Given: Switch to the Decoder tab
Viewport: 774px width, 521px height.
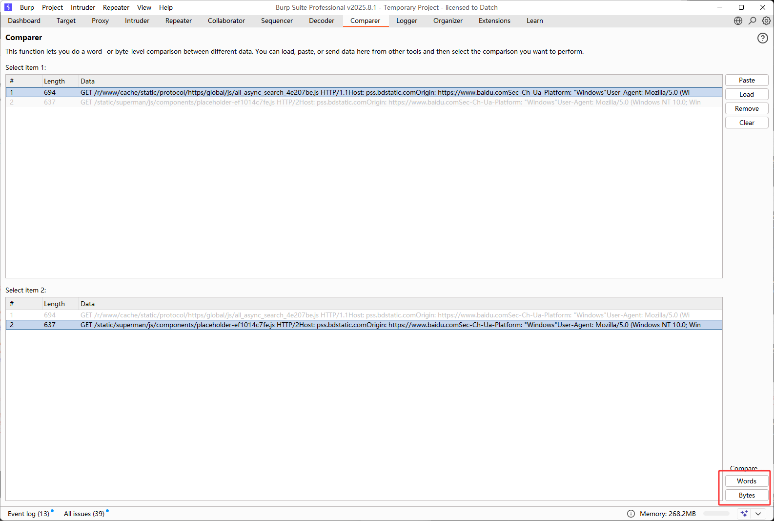Looking at the screenshot, I should (x=322, y=21).
